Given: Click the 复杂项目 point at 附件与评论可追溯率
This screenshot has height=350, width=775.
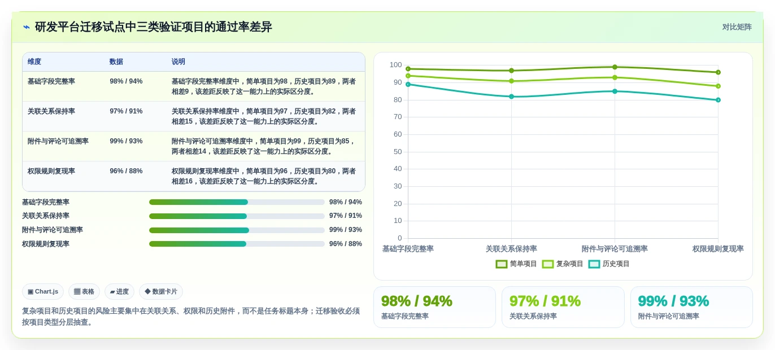Looking at the screenshot, I should pyautogui.click(x=615, y=77).
